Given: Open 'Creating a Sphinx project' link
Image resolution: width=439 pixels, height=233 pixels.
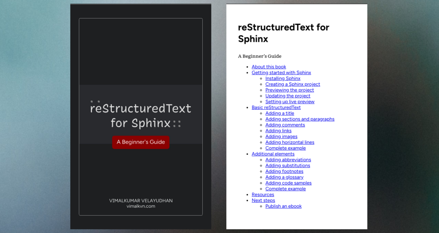Looking at the screenshot, I should [x=293, y=84].
